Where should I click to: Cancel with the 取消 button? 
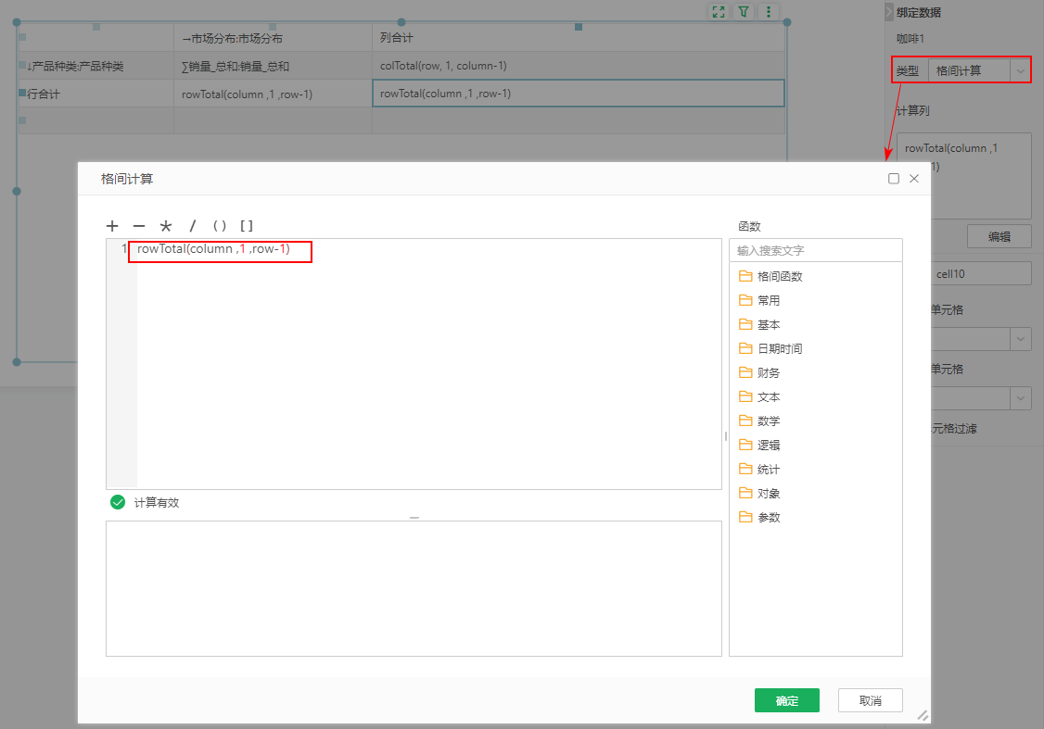pyautogui.click(x=871, y=700)
